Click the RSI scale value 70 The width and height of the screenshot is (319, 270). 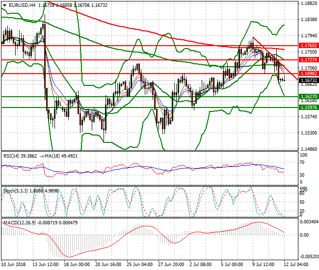(302, 162)
